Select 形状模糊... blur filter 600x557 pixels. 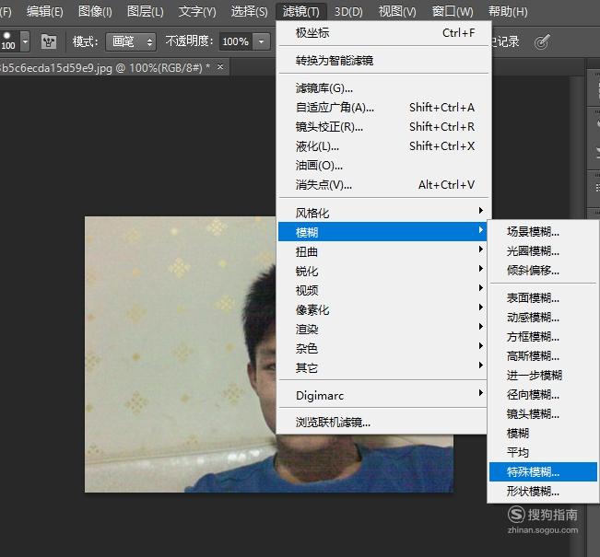point(544,492)
